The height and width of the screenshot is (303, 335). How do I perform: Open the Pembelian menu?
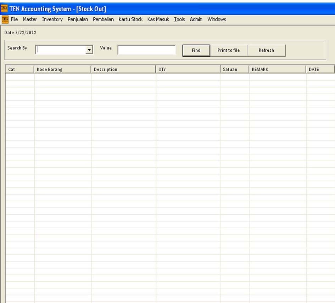[x=103, y=19]
